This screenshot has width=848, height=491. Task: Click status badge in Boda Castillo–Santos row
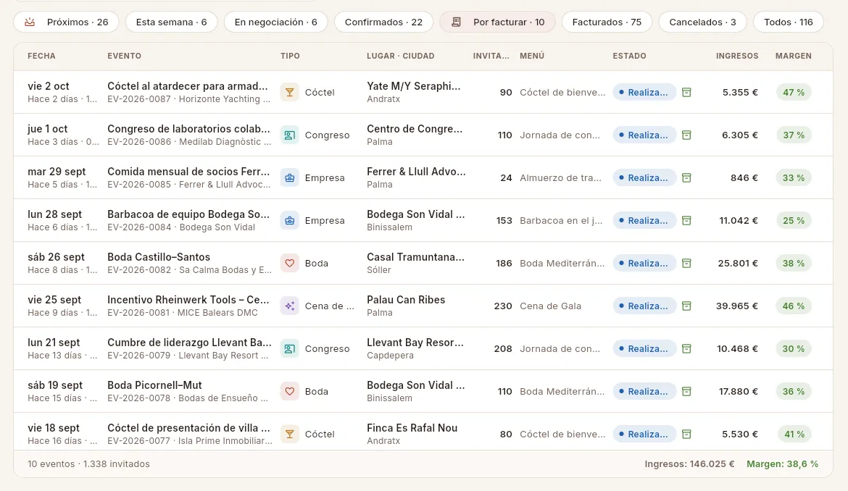[x=644, y=263]
